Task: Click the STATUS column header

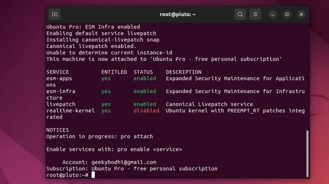Action: click(x=143, y=72)
